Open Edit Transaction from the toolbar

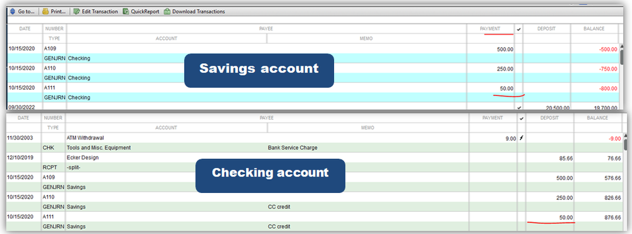click(x=96, y=11)
